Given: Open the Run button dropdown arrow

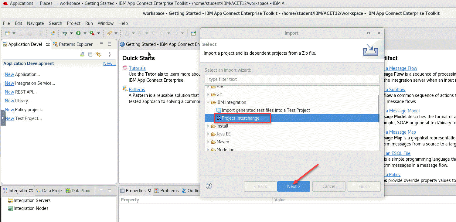Looking at the screenshot, I should pos(85,33).
